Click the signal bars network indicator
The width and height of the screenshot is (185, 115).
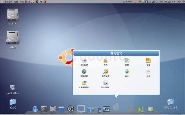153,2
